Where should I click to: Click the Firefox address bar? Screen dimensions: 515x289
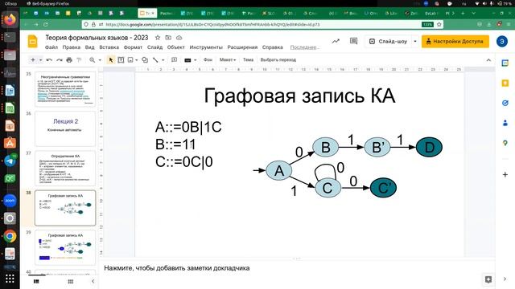click(263, 25)
